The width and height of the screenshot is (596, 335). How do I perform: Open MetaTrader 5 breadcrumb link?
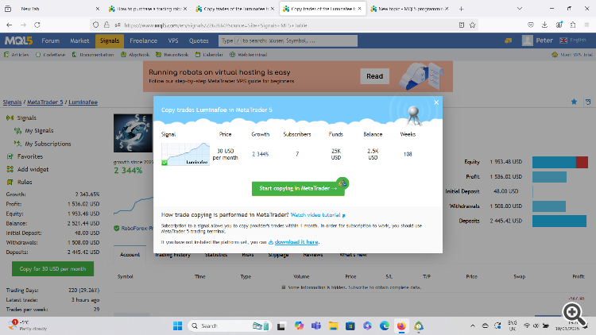pos(45,102)
